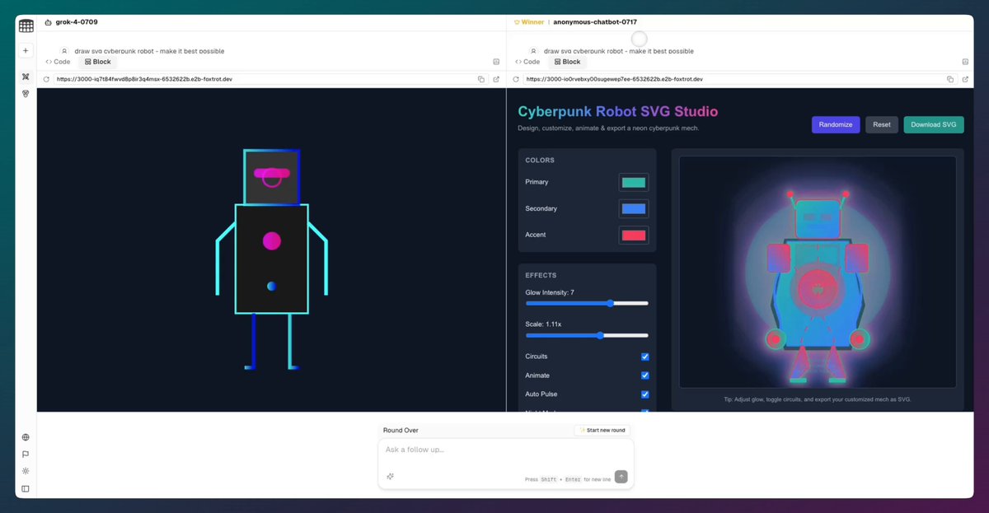Click the robot icon beside grok-4-0709
This screenshot has height=513, width=989.
tap(48, 22)
